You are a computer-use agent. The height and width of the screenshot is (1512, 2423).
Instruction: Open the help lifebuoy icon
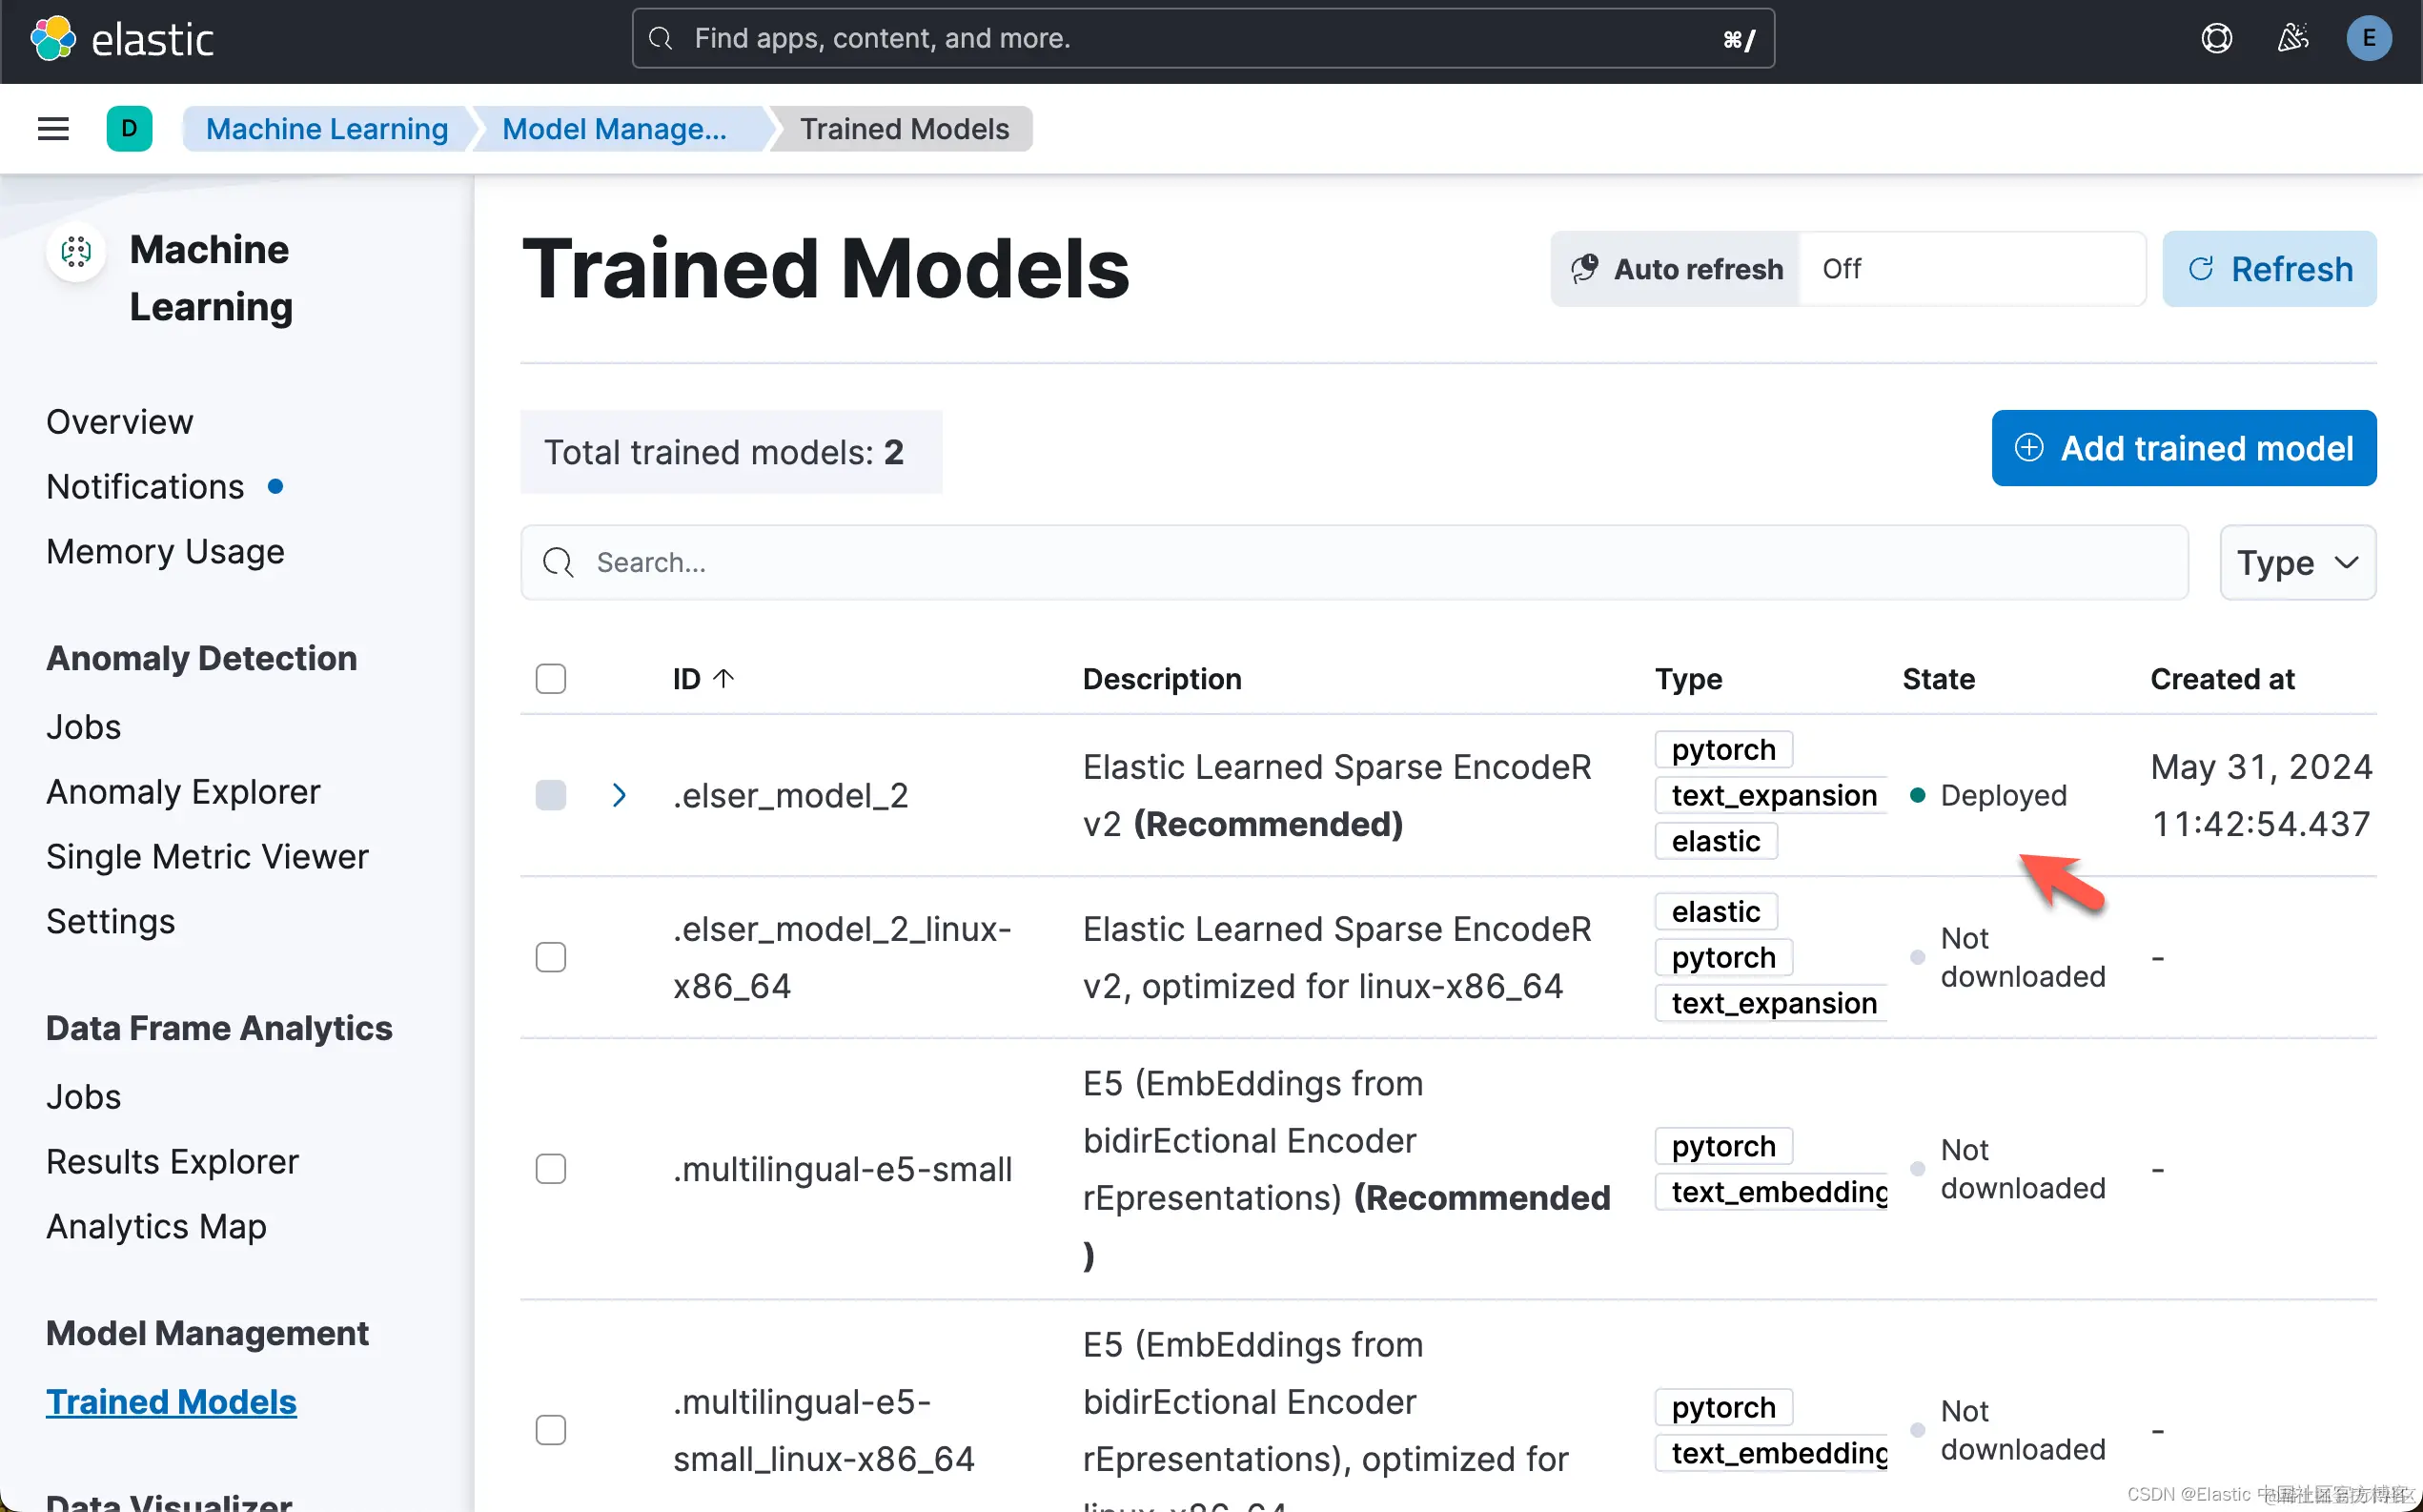[x=2216, y=39]
